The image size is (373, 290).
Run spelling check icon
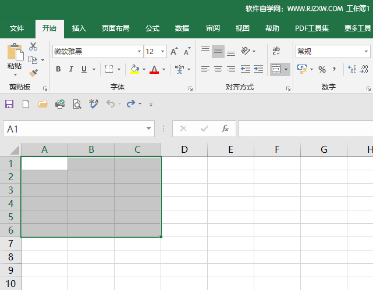94,104
